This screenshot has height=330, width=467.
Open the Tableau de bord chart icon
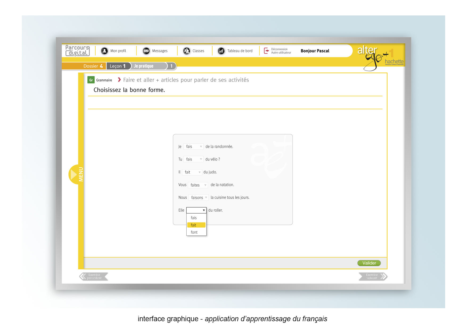pyautogui.click(x=221, y=51)
